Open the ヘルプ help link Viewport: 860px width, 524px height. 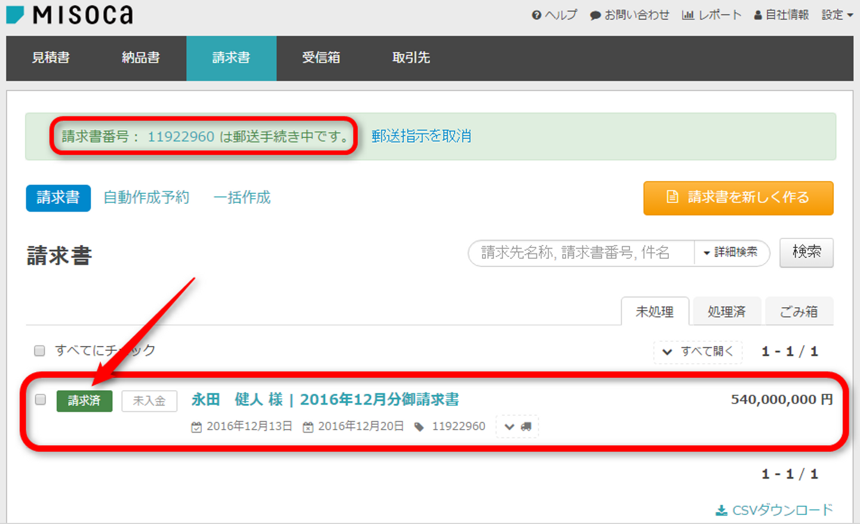554,15
